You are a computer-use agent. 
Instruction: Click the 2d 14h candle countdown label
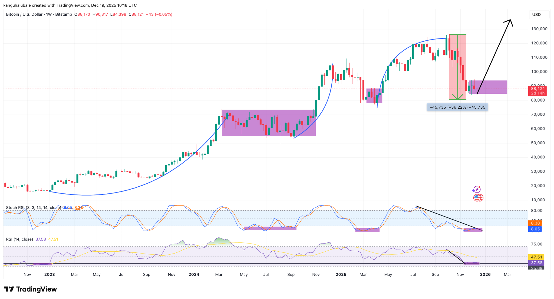[537, 93]
